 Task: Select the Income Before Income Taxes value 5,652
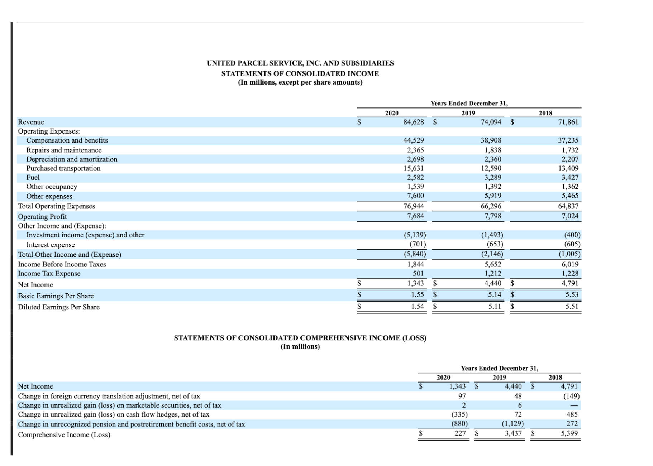click(492, 264)
